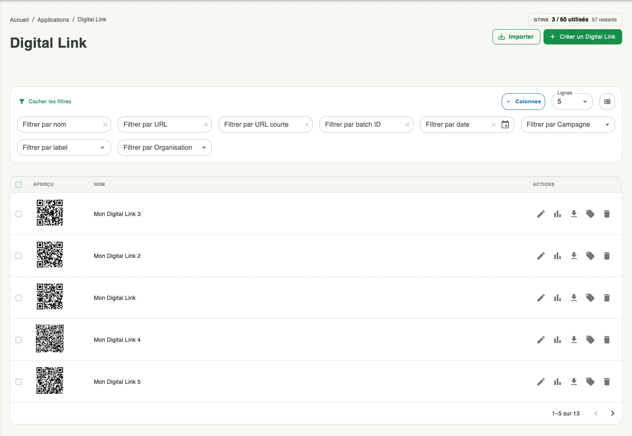632x436 pixels.
Task: Remove Mon Digital Link 4 with trash icon
Action: [x=607, y=340]
